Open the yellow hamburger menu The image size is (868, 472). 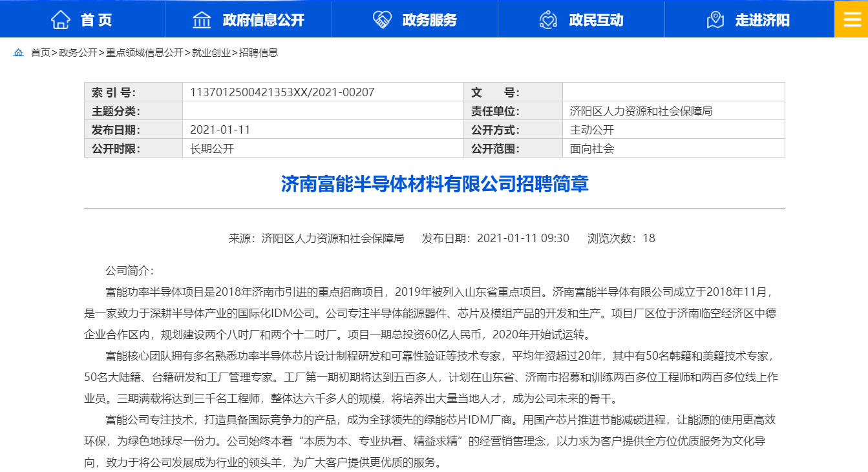click(x=851, y=19)
